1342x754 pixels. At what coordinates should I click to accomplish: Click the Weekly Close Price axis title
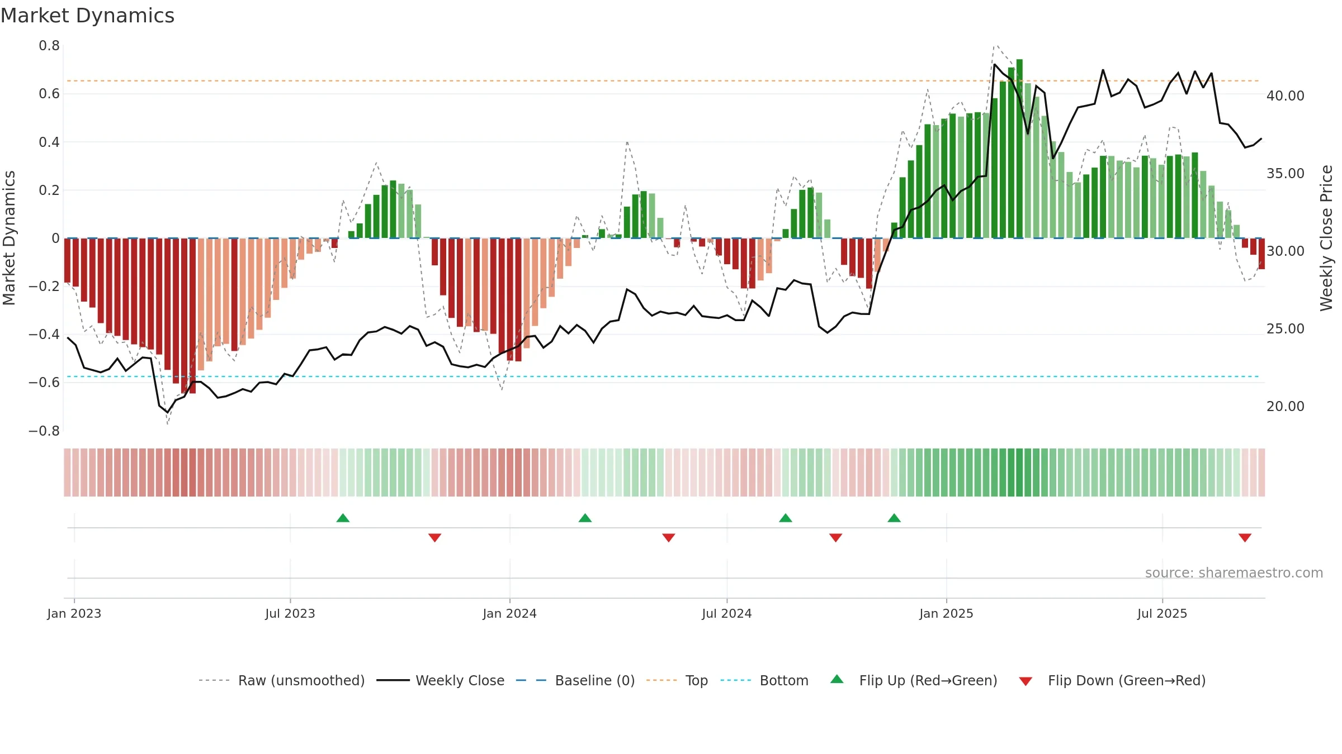point(1326,238)
